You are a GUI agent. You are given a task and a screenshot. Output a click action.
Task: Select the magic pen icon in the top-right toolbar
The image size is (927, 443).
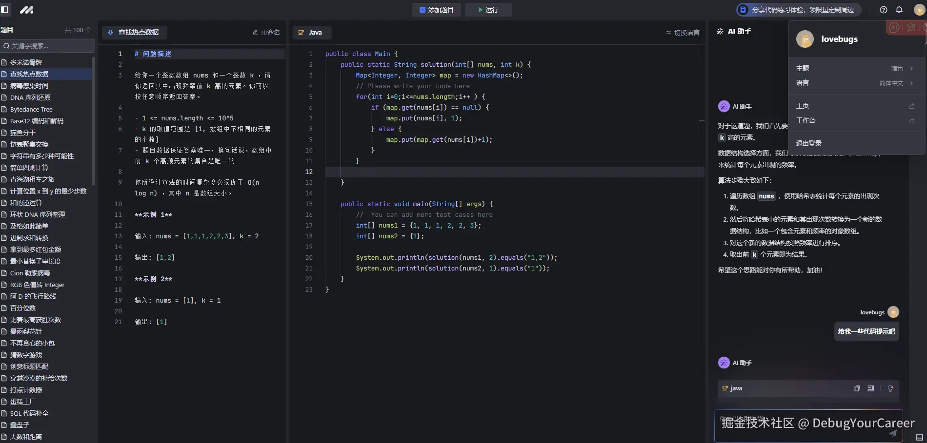[911, 28]
